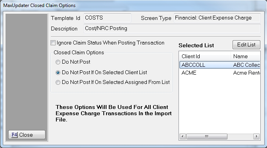Click the MaxUpdater Closed Claim Options title bar

coord(133,5)
